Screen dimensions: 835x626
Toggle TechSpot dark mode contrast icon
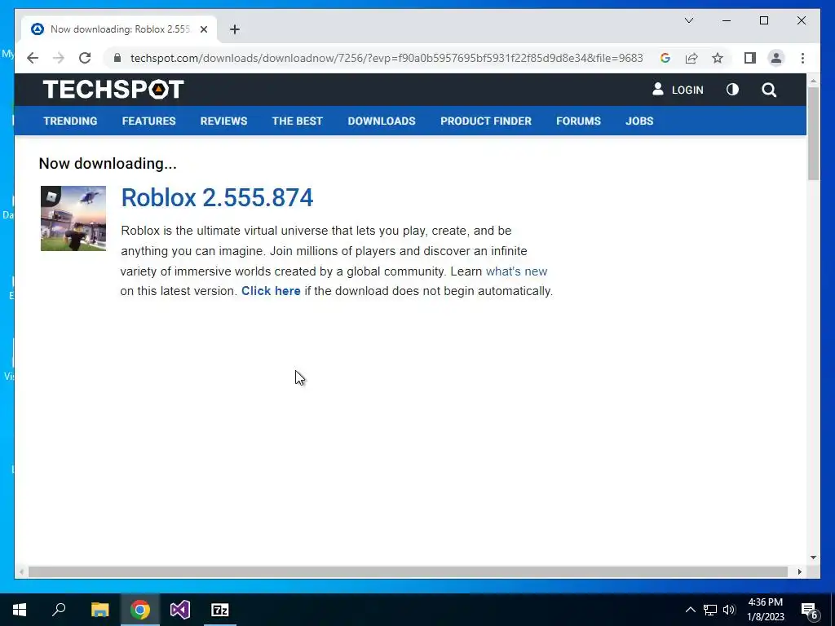tap(733, 90)
